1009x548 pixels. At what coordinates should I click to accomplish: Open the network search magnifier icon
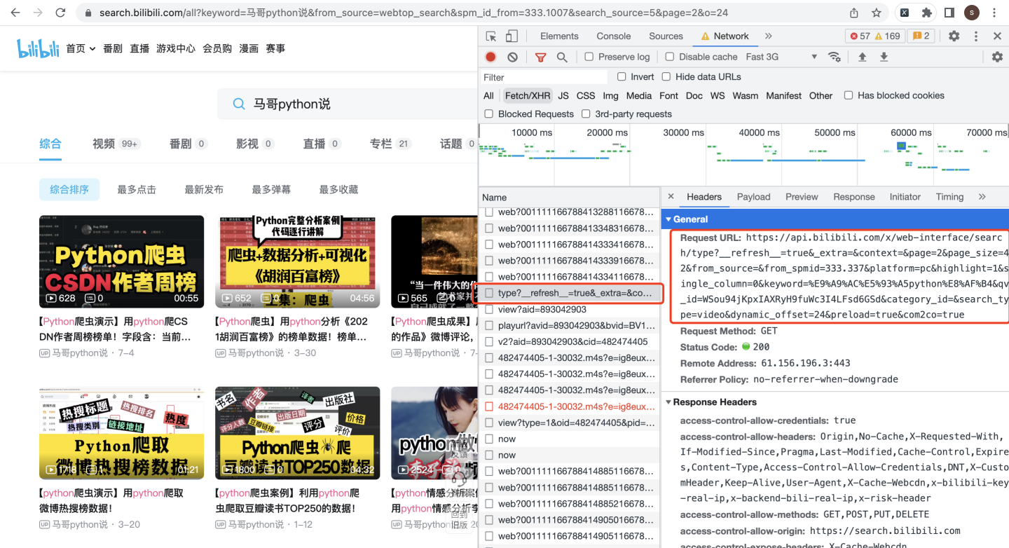coord(562,57)
